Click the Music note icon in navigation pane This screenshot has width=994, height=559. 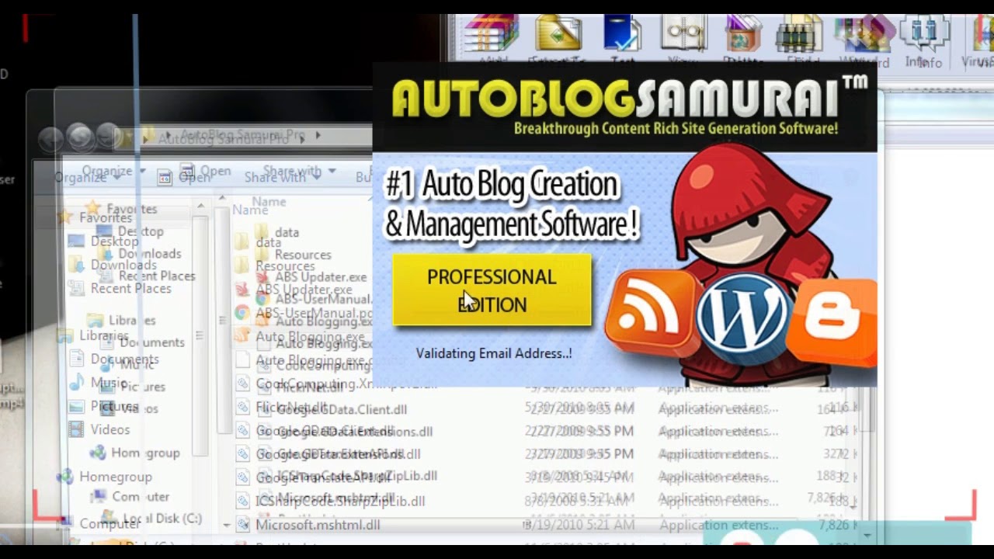click(x=76, y=383)
